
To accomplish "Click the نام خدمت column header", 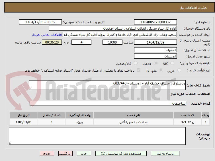I will click(x=134, y=115).
